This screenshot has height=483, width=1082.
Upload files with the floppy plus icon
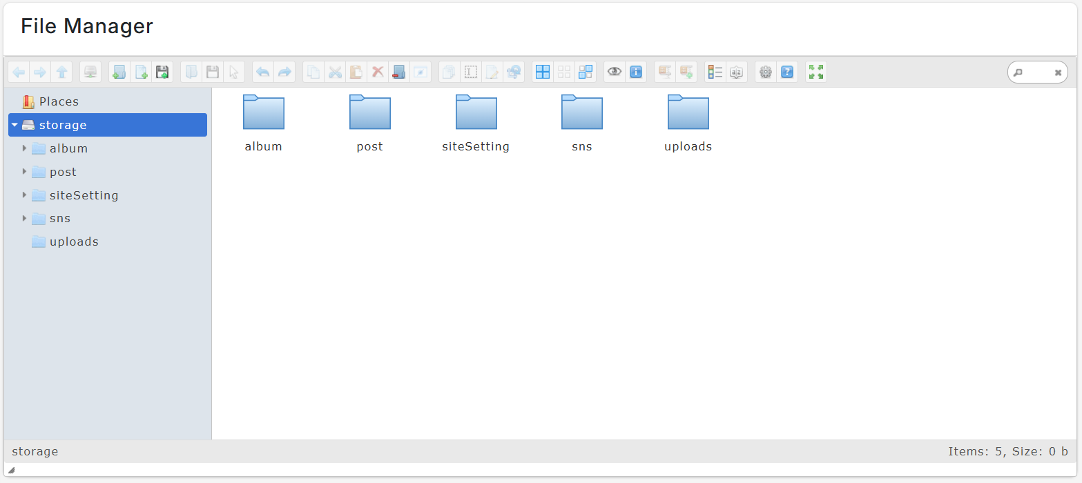click(x=162, y=72)
